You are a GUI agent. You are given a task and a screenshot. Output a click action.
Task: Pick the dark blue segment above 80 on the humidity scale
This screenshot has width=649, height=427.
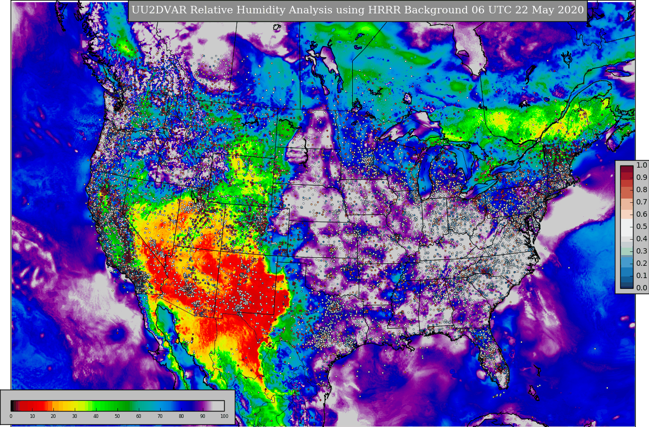184,406
